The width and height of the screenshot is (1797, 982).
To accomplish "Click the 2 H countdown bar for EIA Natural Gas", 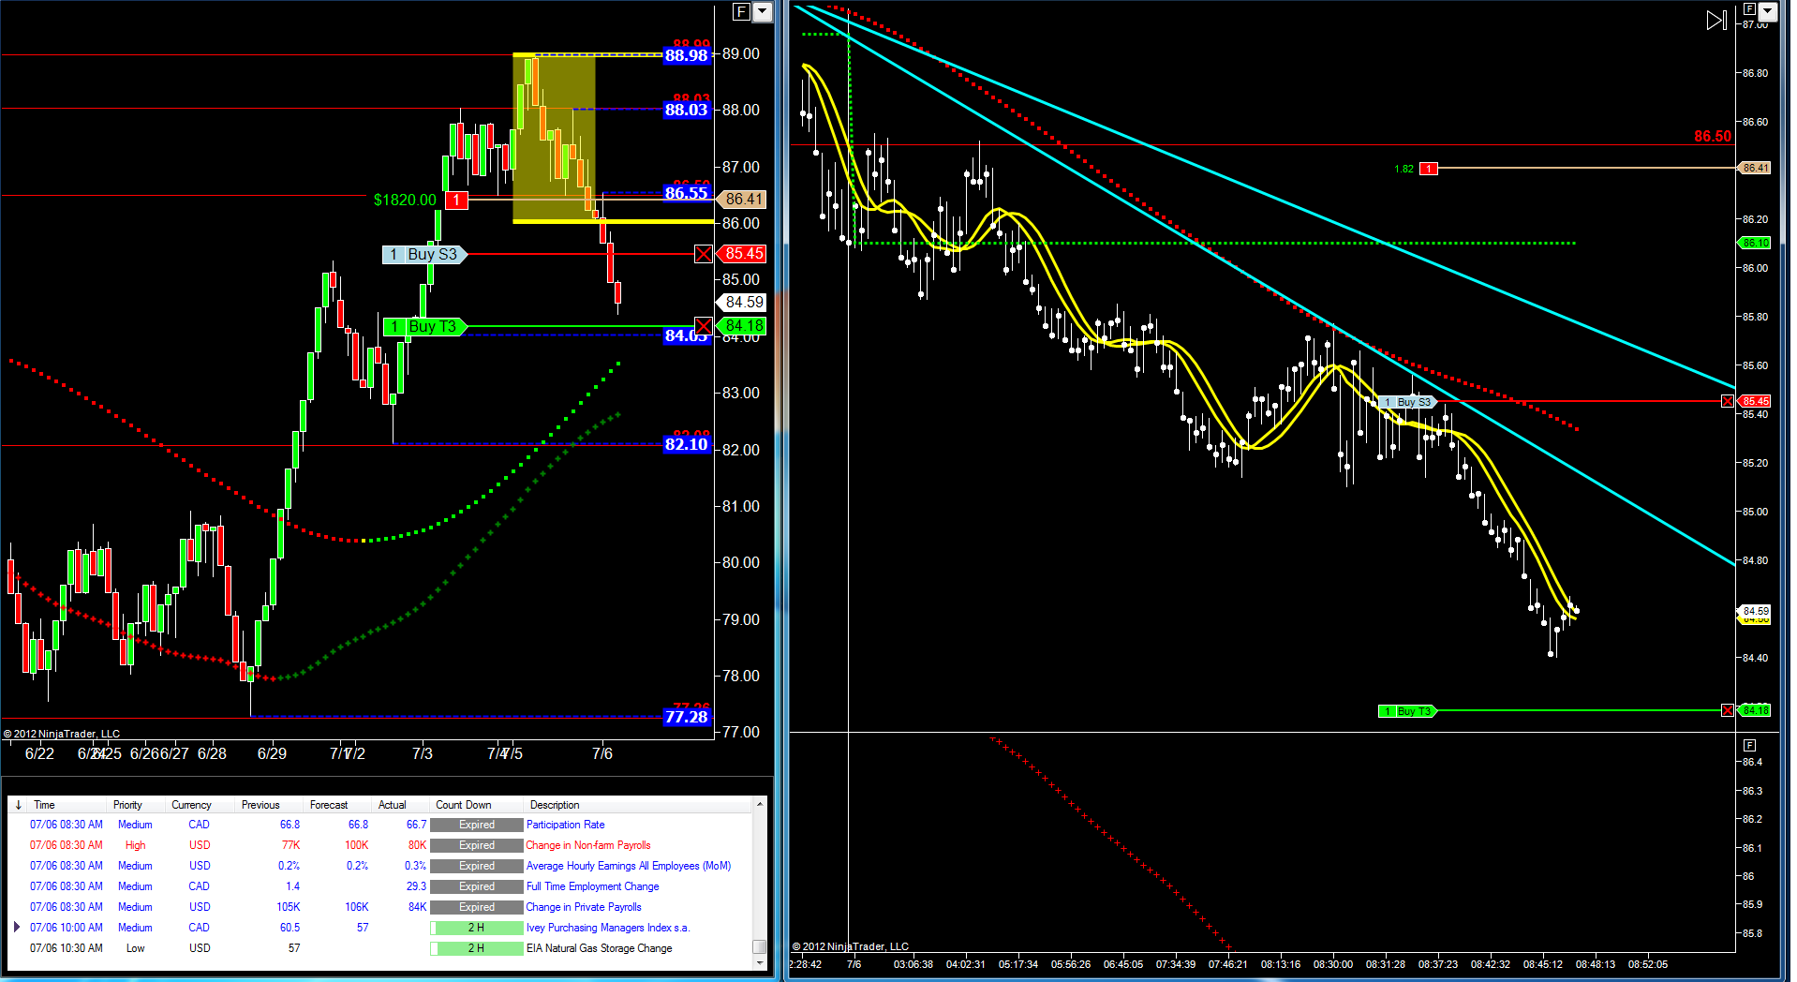I will [x=477, y=948].
